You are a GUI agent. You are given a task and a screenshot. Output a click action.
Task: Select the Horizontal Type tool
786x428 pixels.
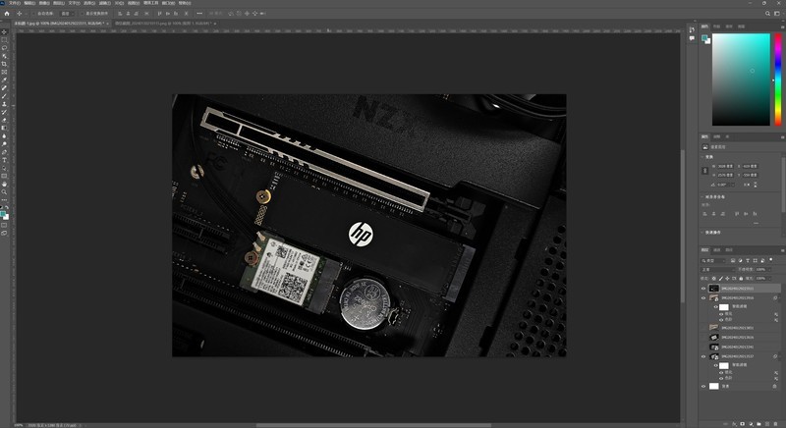[5, 160]
